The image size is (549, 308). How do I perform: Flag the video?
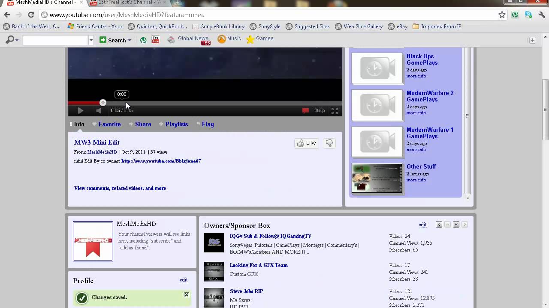(205, 124)
